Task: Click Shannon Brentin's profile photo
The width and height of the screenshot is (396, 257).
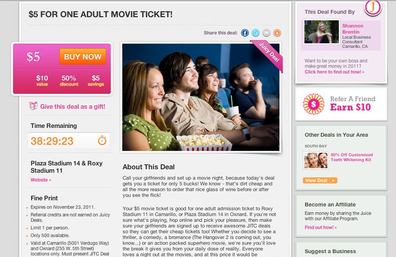Action: [322, 32]
